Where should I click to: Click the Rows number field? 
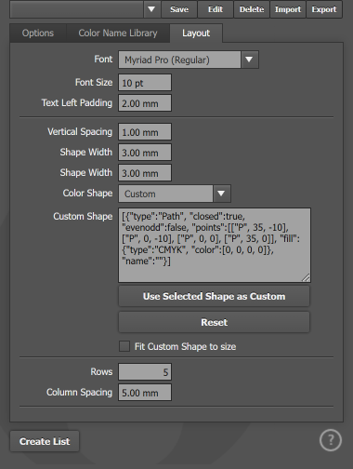point(145,371)
